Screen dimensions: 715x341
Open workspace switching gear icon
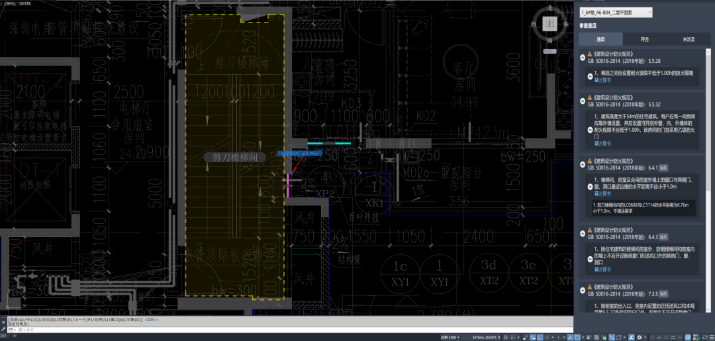pos(640,337)
